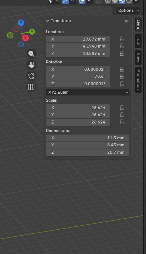This screenshot has height=254, width=146.
Task: Click the Dimensions X value field
Action: 88,138
